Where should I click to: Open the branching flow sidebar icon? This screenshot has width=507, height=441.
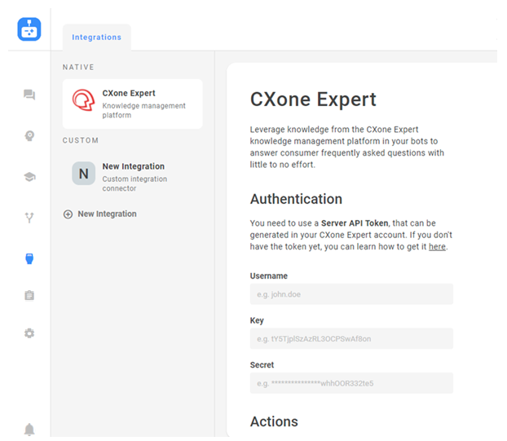pyautogui.click(x=29, y=218)
